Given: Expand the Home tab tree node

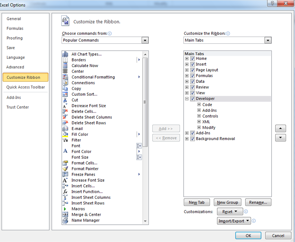Looking at the screenshot, I should [x=187, y=59].
